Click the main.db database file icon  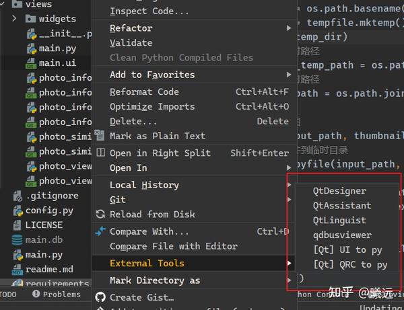(x=18, y=240)
